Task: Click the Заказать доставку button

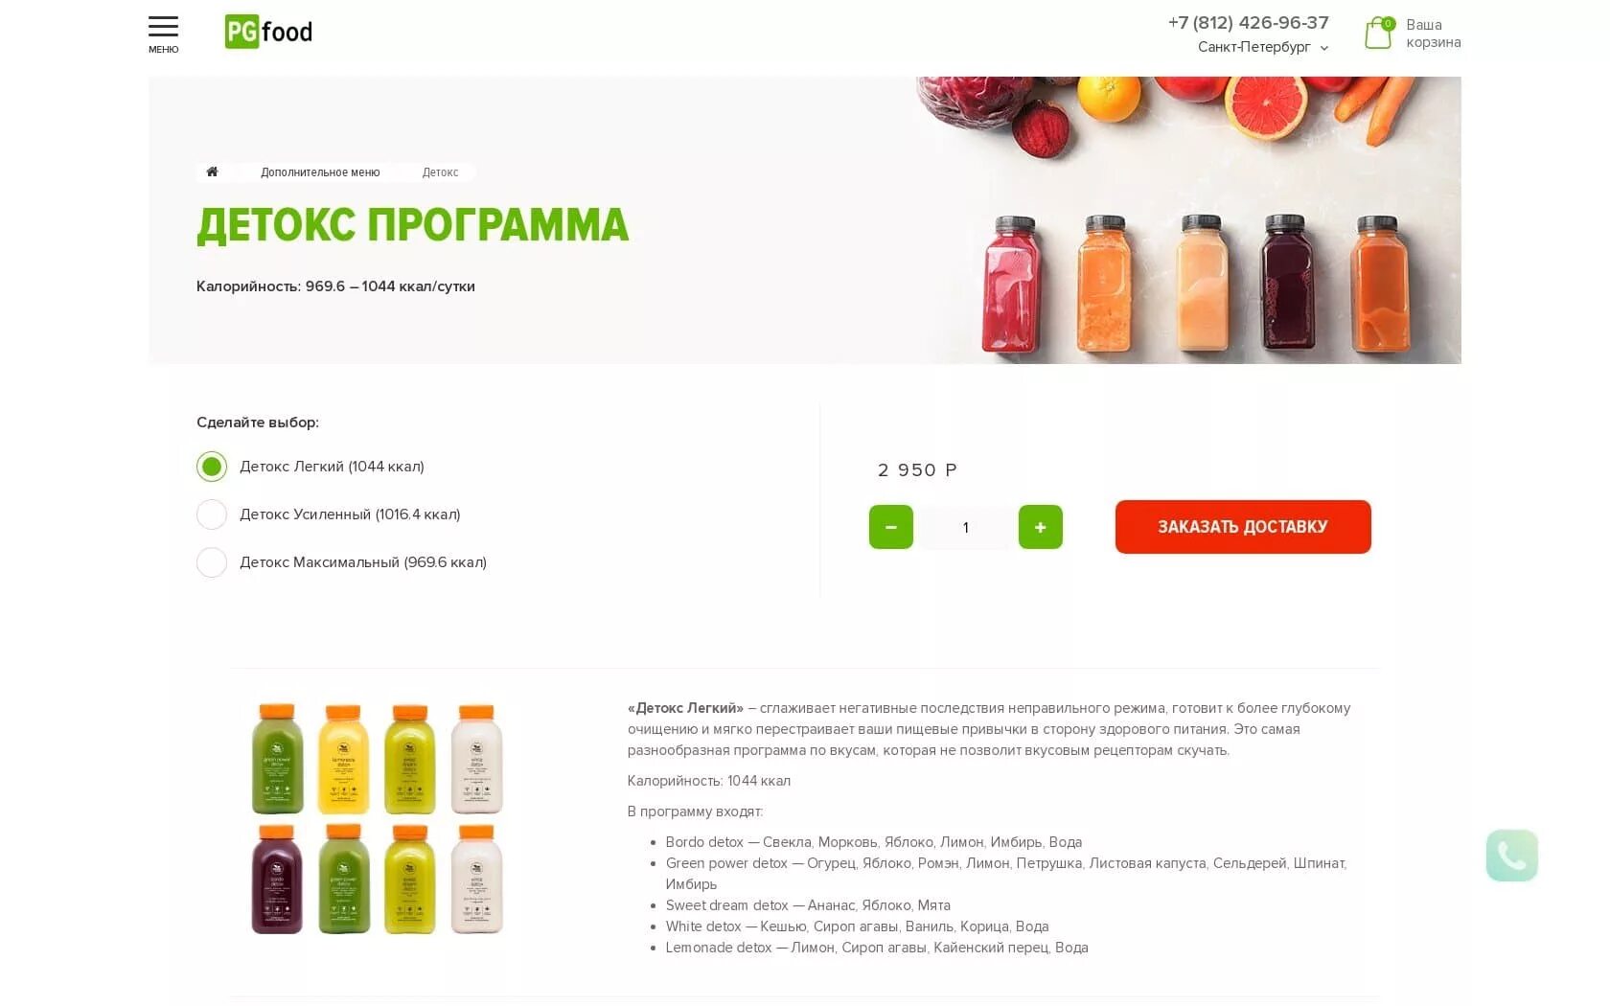Action: pyautogui.click(x=1243, y=527)
